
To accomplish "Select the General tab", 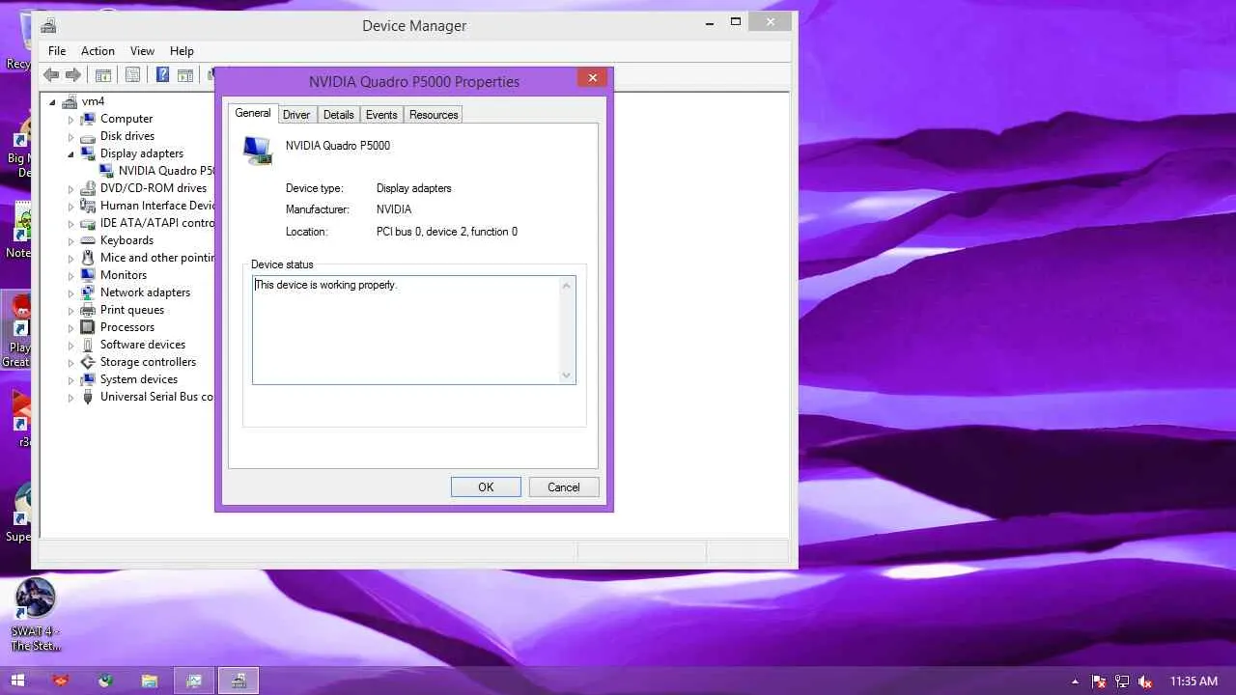I will click(253, 113).
